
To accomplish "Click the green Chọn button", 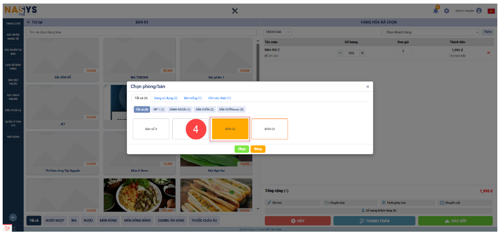I will pos(242,149).
